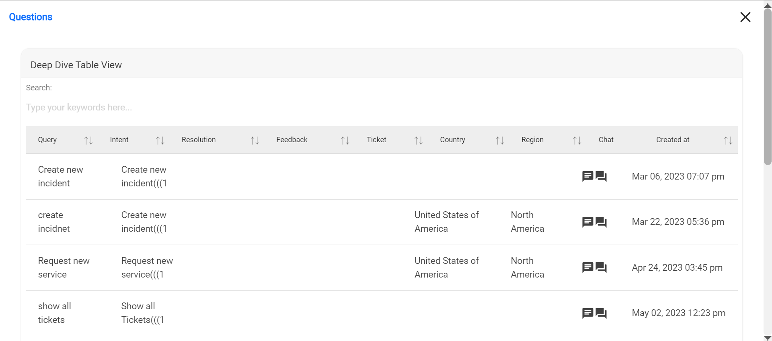Open single message icon for Mar 06 row
The image size is (772, 341).
tap(587, 176)
